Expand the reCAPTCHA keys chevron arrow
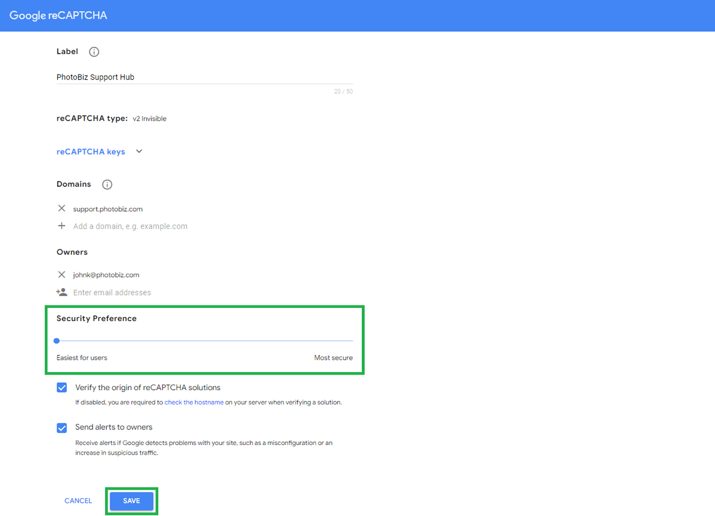 (x=139, y=152)
